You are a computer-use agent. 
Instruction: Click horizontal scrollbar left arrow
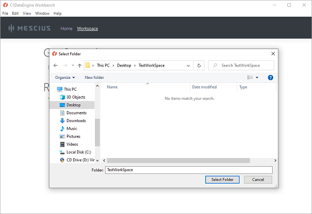coord(104,160)
